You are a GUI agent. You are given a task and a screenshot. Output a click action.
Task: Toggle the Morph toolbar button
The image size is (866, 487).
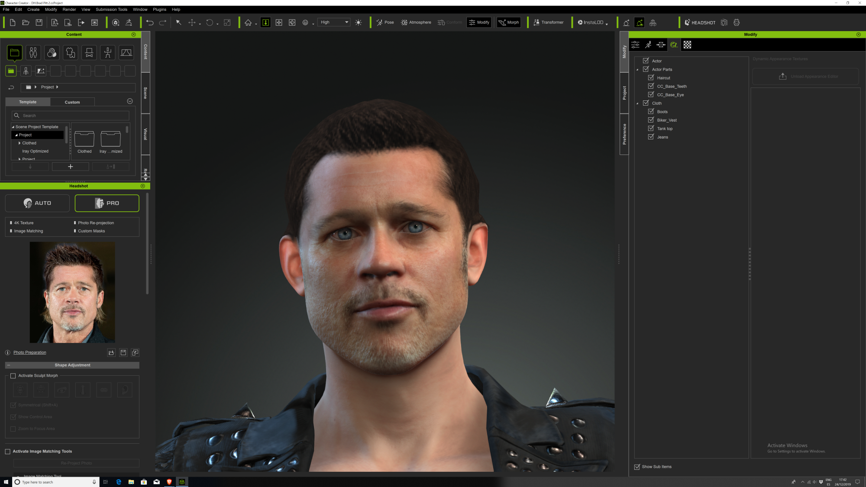[509, 23]
